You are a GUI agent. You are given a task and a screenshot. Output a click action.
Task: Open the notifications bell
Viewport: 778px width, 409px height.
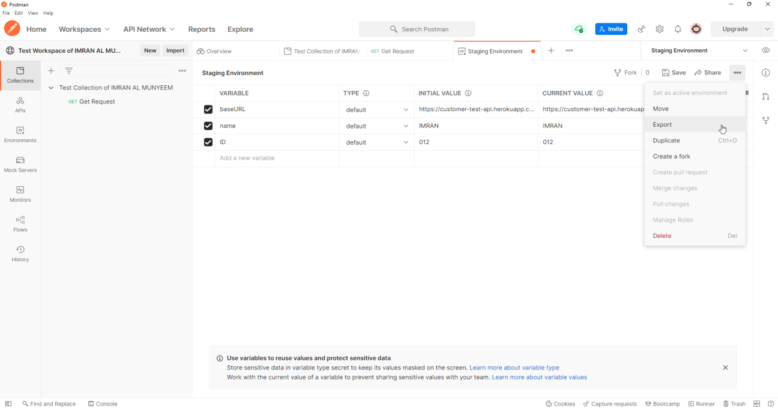pos(678,29)
